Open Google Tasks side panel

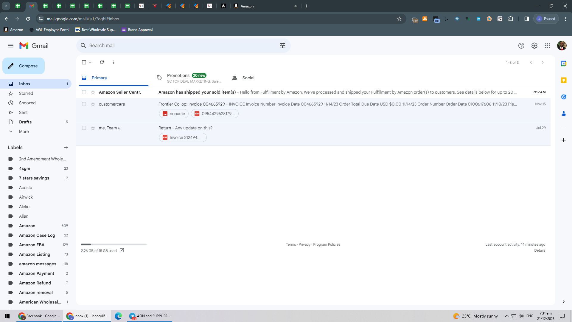coord(563,97)
